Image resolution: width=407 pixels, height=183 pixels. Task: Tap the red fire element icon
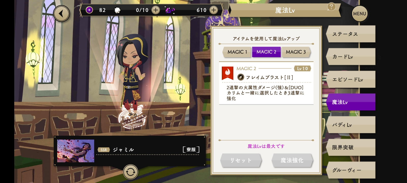(x=228, y=73)
